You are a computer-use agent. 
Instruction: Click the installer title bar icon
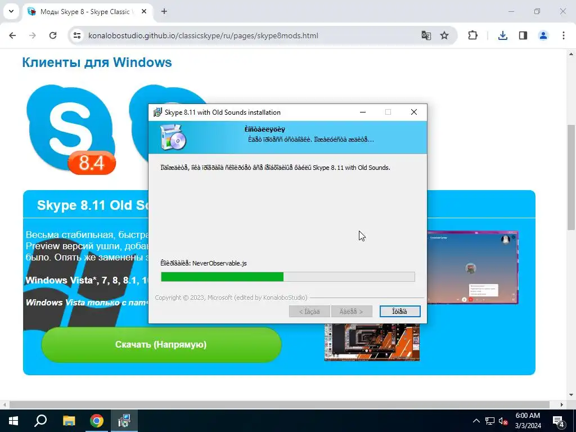click(157, 112)
